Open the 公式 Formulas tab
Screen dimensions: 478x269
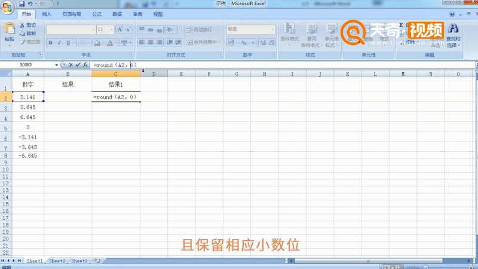pyautogui.click(x=97, y=14)
